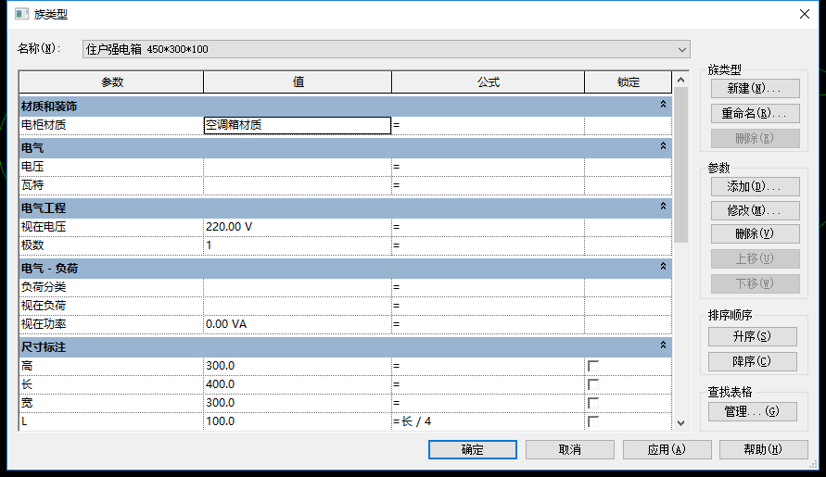Click the 参数 column header
Screen dimensions: 826x477
click(x=111, y=82)
